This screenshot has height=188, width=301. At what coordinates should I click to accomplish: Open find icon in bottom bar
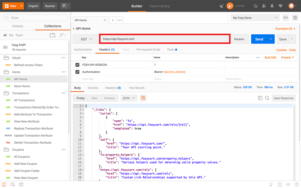[13, 185]
